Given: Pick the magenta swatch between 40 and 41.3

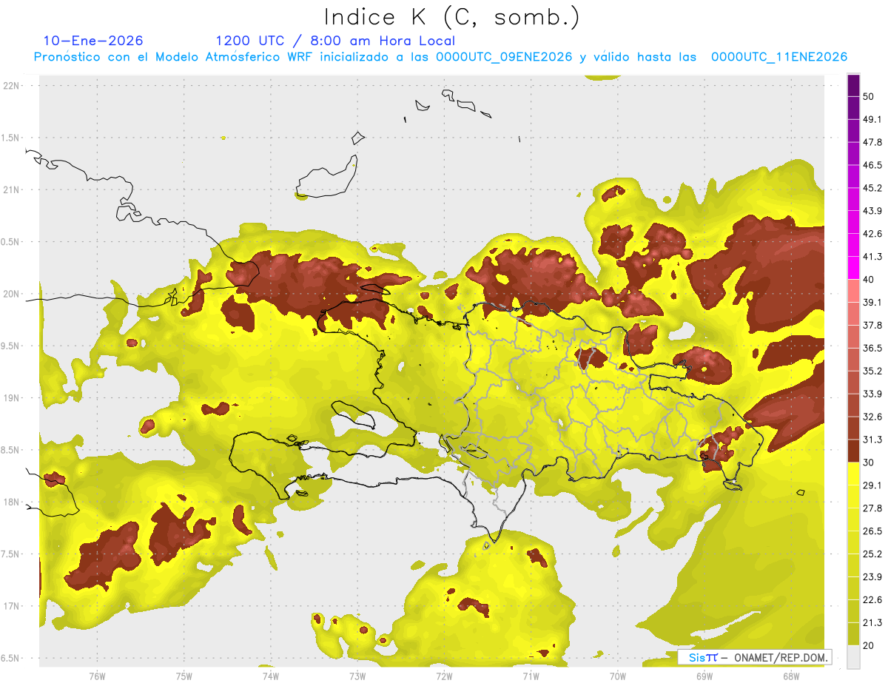Looking at the screenshot, I should click(853, 267).
